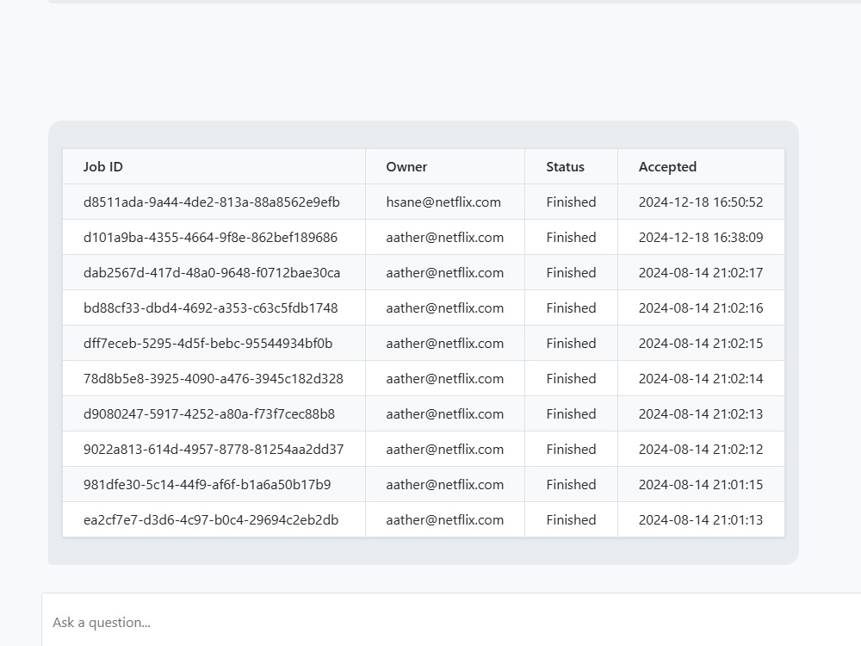861x646 pixels.
Task: Select job ID 9022a813-614d-4957-8778-81254aa2dd37
Action: [213, 450]
